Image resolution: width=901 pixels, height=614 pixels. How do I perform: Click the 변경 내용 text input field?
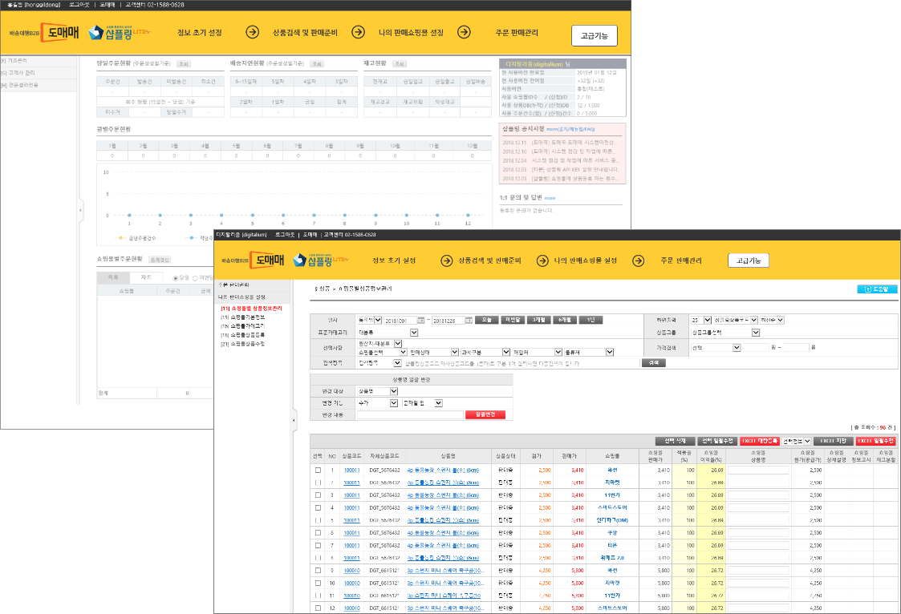pyautogui.click(x=410, y=415)
